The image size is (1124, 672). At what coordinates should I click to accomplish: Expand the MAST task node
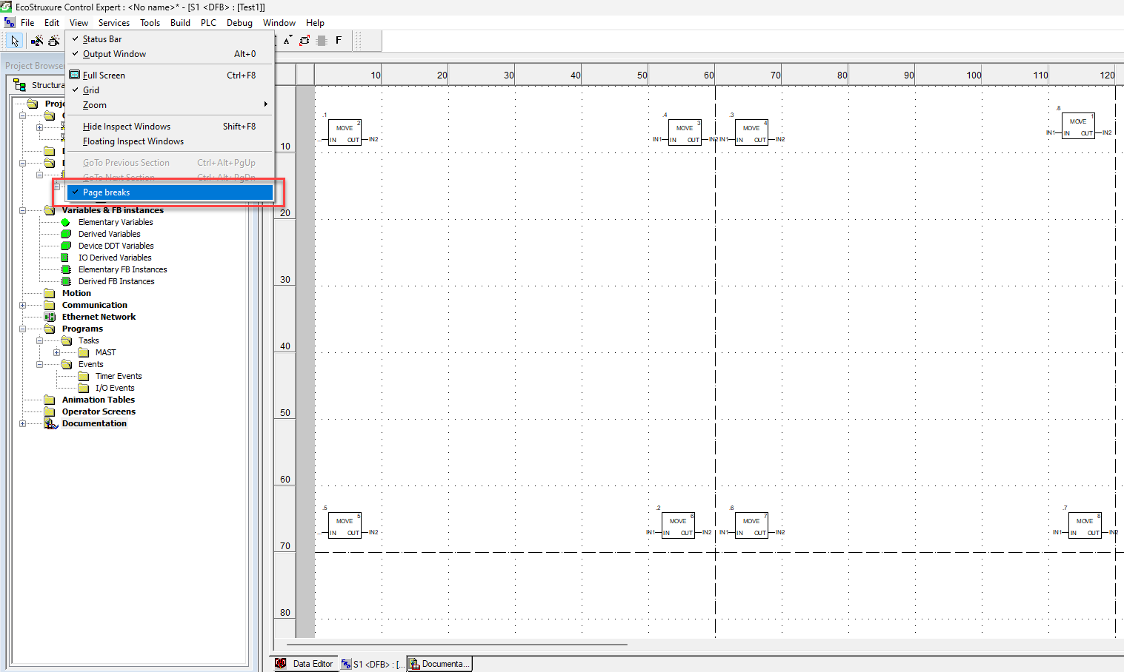click(x=56, y=352)
